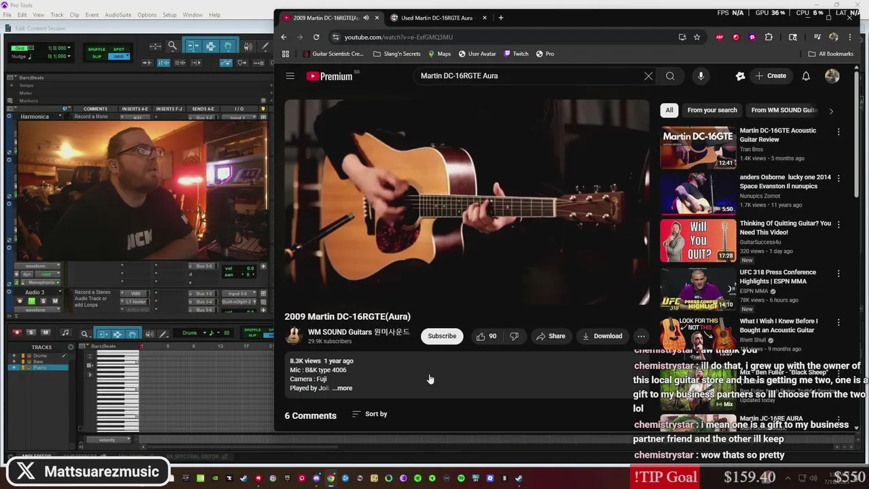The image size is (869, 489).
Task: Open more actions menu next to Download
Action: click(641, 336)
